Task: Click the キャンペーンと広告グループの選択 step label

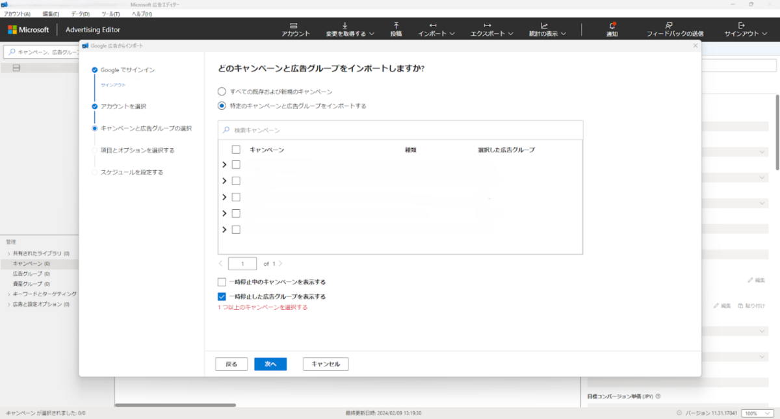Action: click(146, 128)
